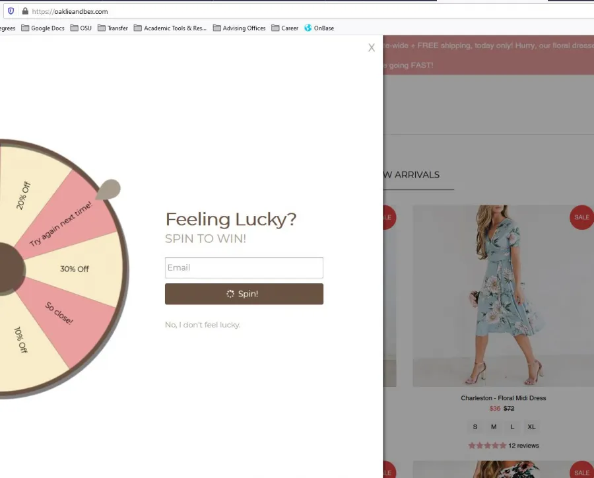Expand the Transfer bookmark folder
This screenshot has height=478, width=594.
point(113,28)
